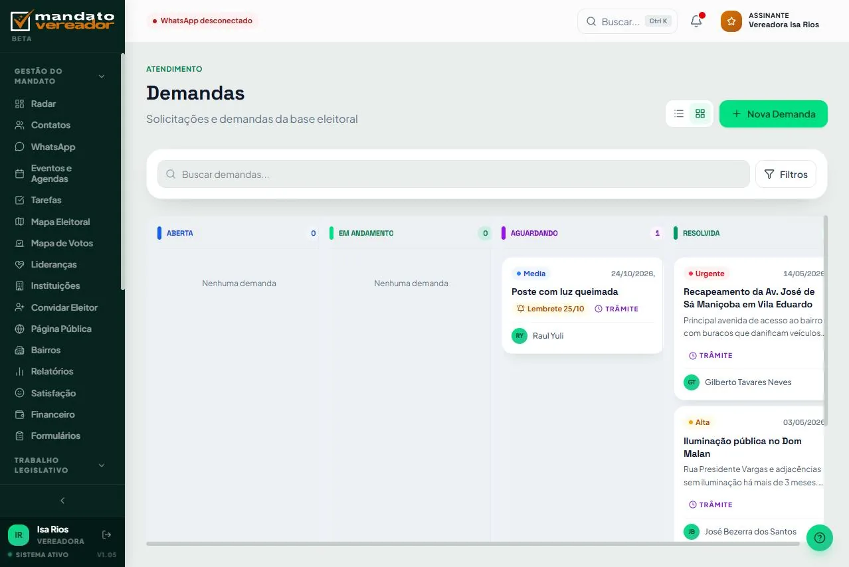
Task: Click the Bairros building icon
Action: [19, 350]
